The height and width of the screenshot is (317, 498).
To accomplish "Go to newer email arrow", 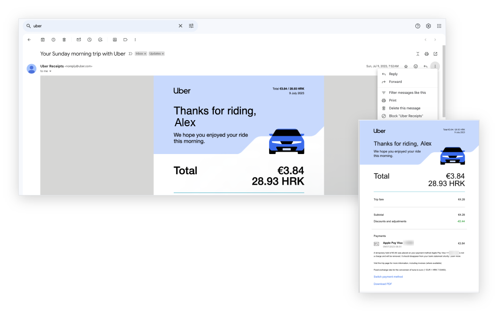I will [426, 40].
